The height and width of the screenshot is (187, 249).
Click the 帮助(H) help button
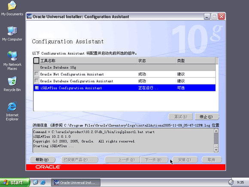[43, 159]
